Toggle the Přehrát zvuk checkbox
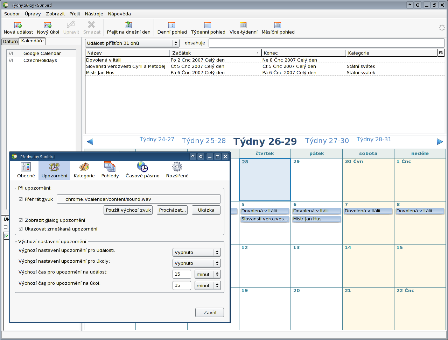448x340 pixels. [21, 199]
